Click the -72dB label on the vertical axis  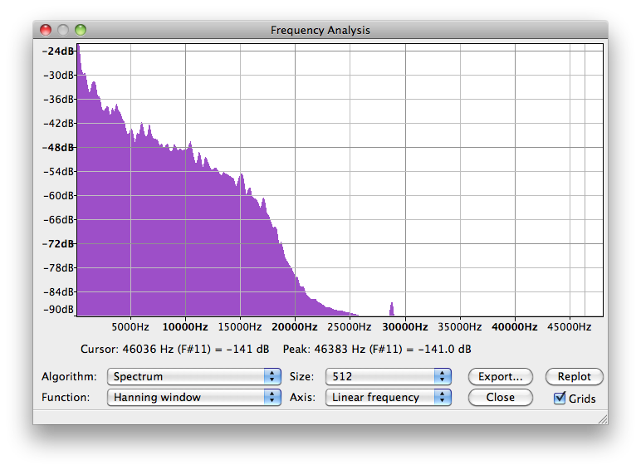pyautogui.click(x=59, y=244)
